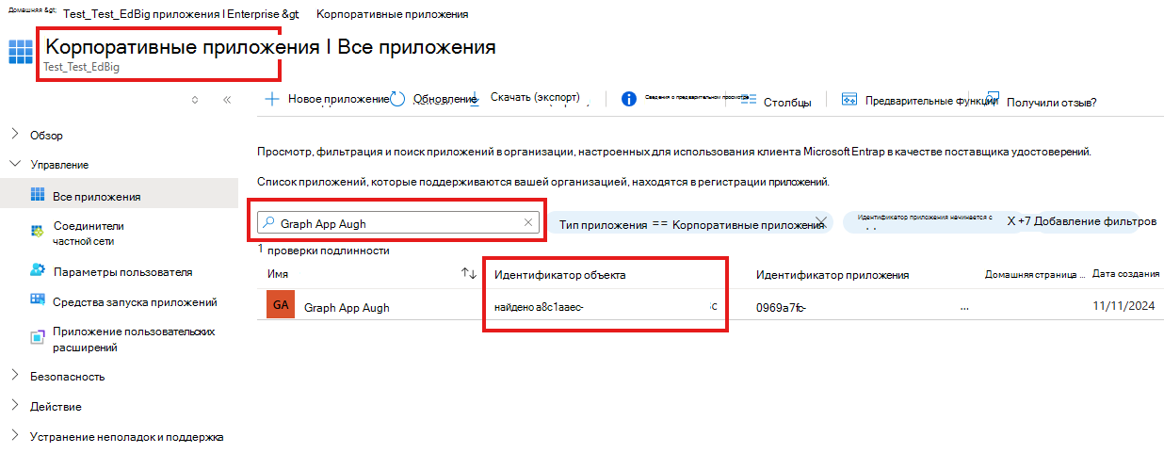This screenshot has width=1164, height=453.
Task: Click the plus icon for Новое приложение
Action: [271, 99]
